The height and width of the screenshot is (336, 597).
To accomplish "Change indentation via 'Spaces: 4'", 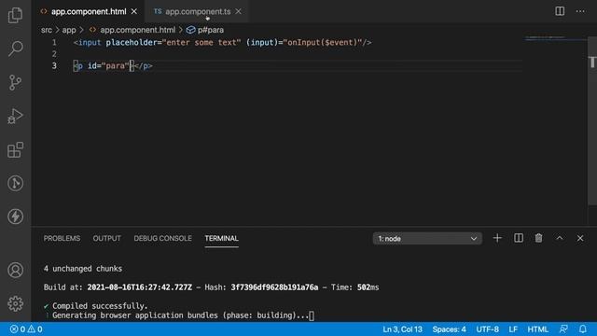I will click(x=449, y=329).
